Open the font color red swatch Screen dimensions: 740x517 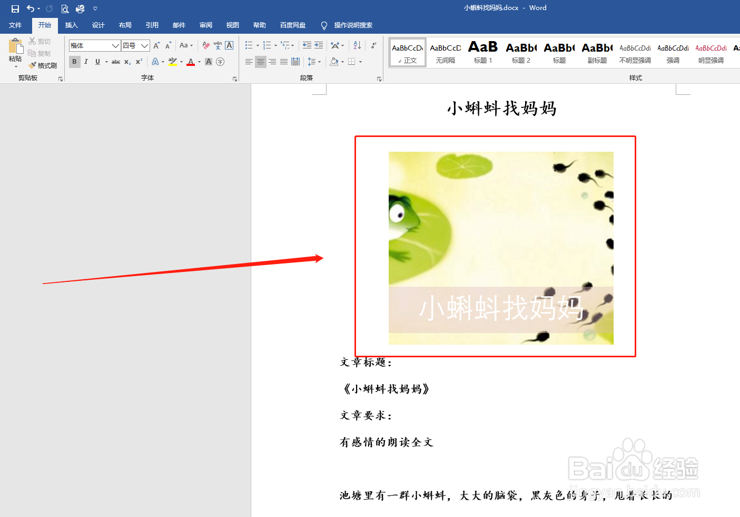tap(190, 62)
